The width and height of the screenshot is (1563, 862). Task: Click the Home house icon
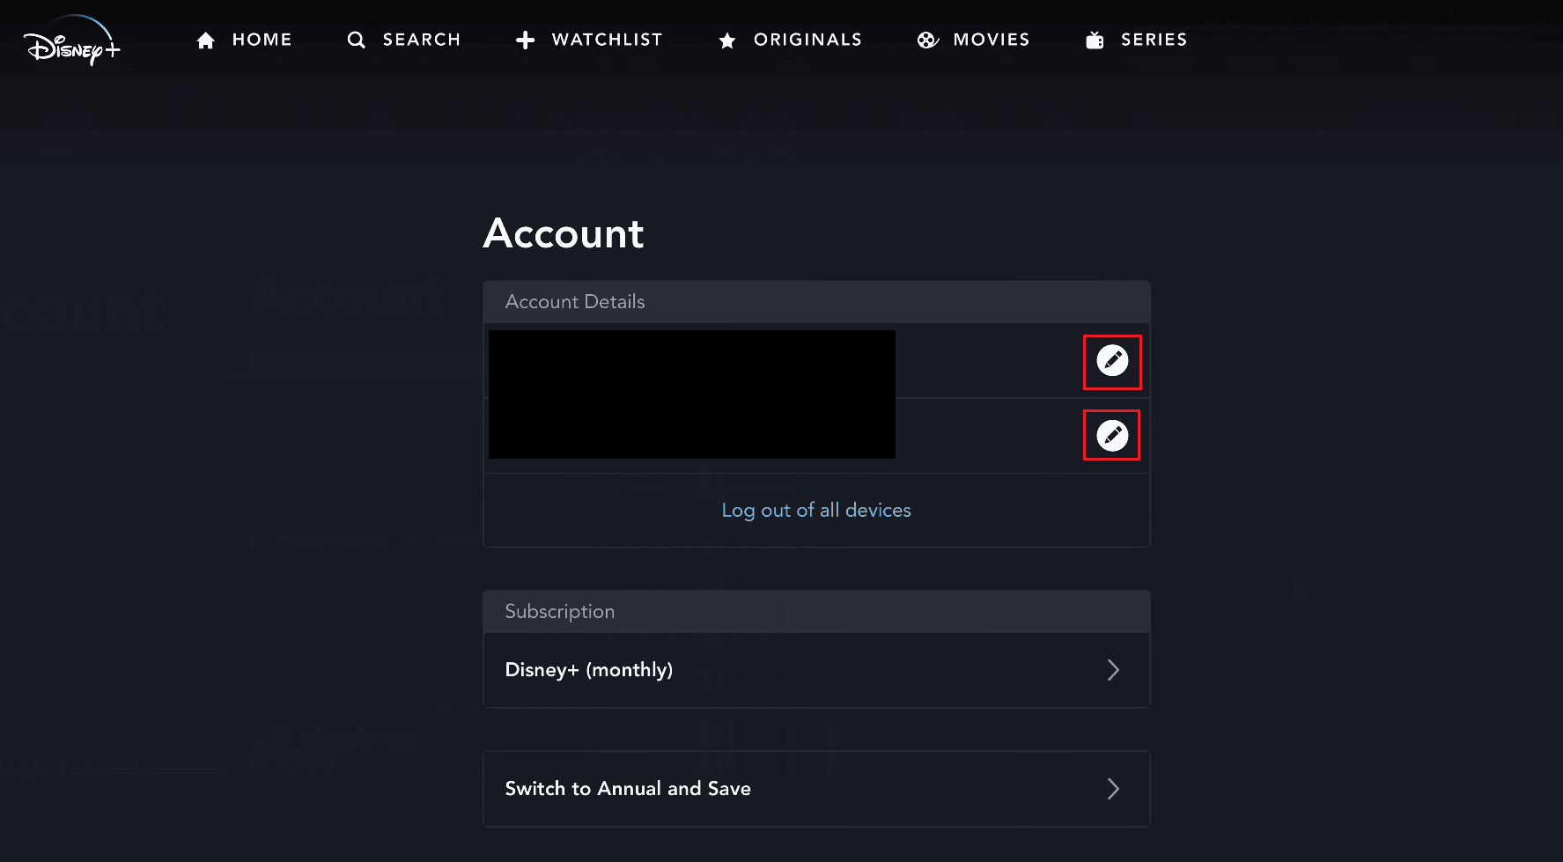[x=205, y=41]
